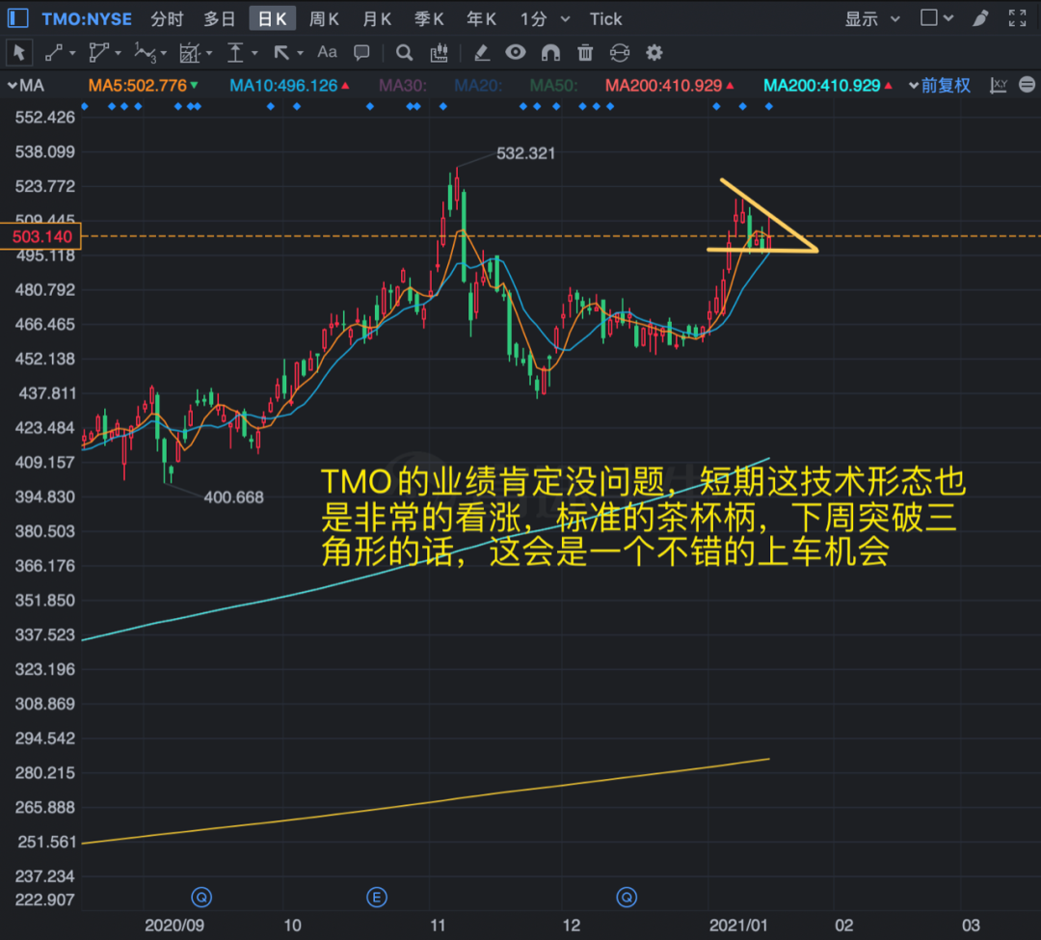Open the 显示 display dropdown
The height and width of the screenshot is (940, 1041).
click(872, 18)
